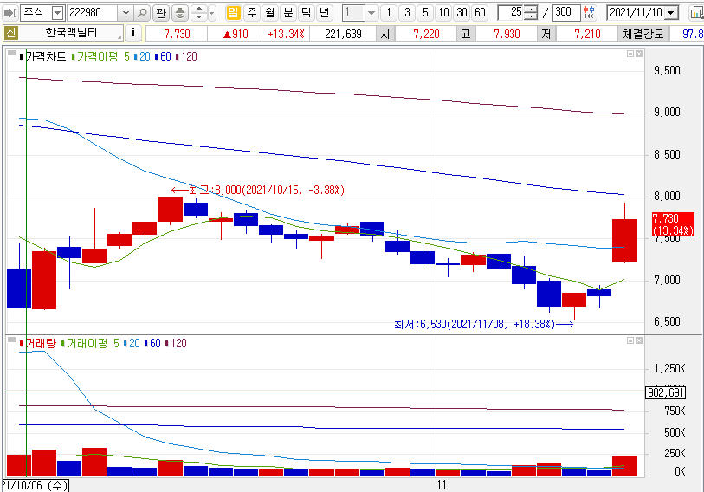
Task: Open stock info with the i button
Action: (132, 33)
